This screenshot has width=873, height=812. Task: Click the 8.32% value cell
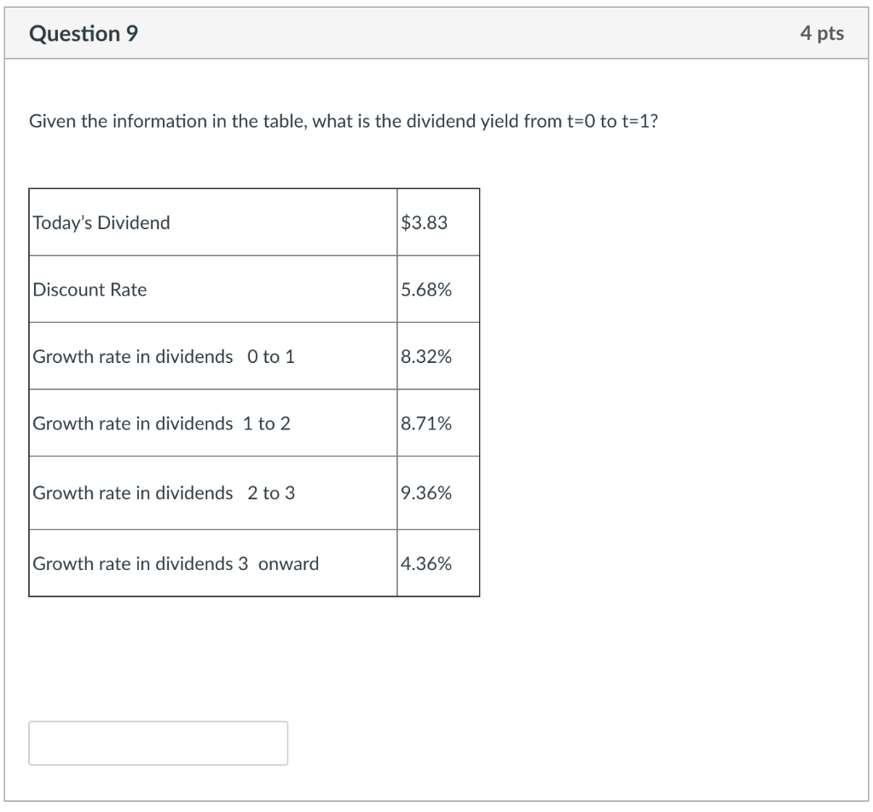click(x=423, y=356)
